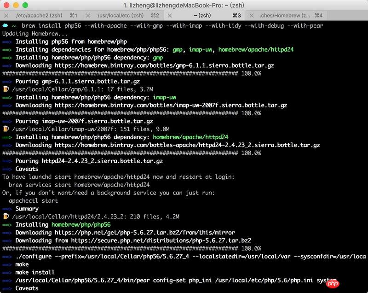Image resolution: width=368 pixels, height=293 pixels.
Task: Click the imap-uw-2007f bottle download URL
Action: pos(171,105)
